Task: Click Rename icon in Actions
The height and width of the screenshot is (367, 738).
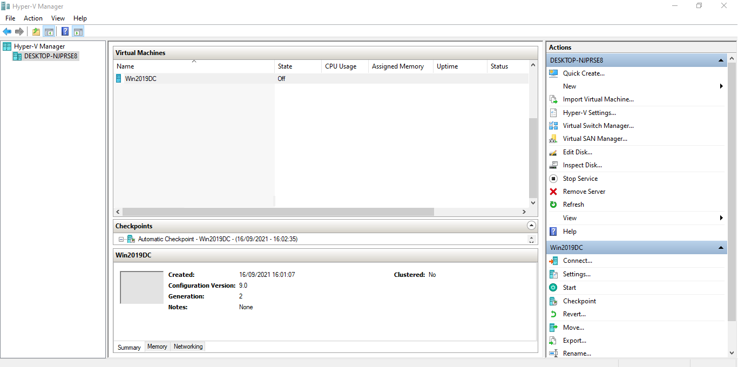Action: coord(553,354)
